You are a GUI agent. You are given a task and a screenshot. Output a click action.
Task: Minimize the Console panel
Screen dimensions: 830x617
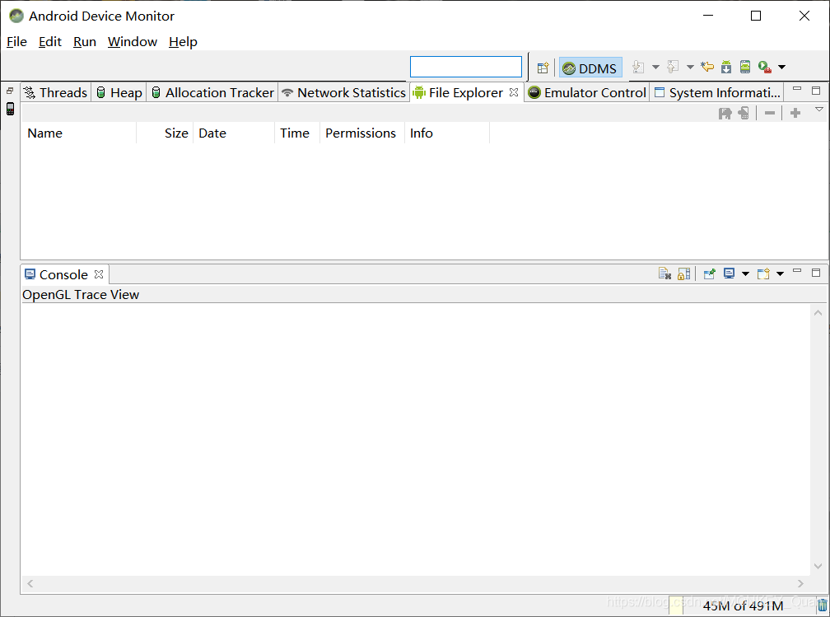tap(797, 271)
